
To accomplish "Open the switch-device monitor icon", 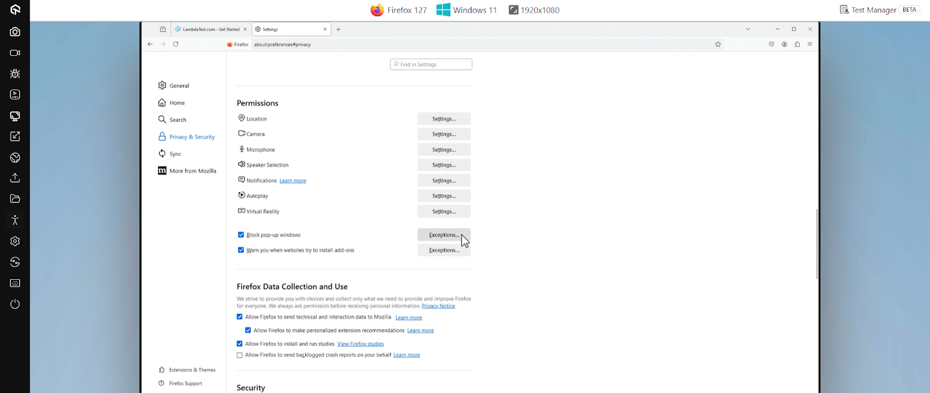I will (x=15, y=116).
